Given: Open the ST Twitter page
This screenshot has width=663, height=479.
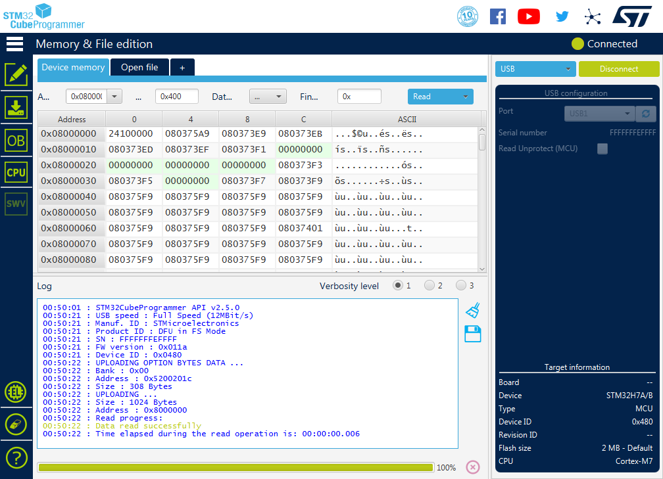Looking at the screenshot, I should (x=562, y=16).
